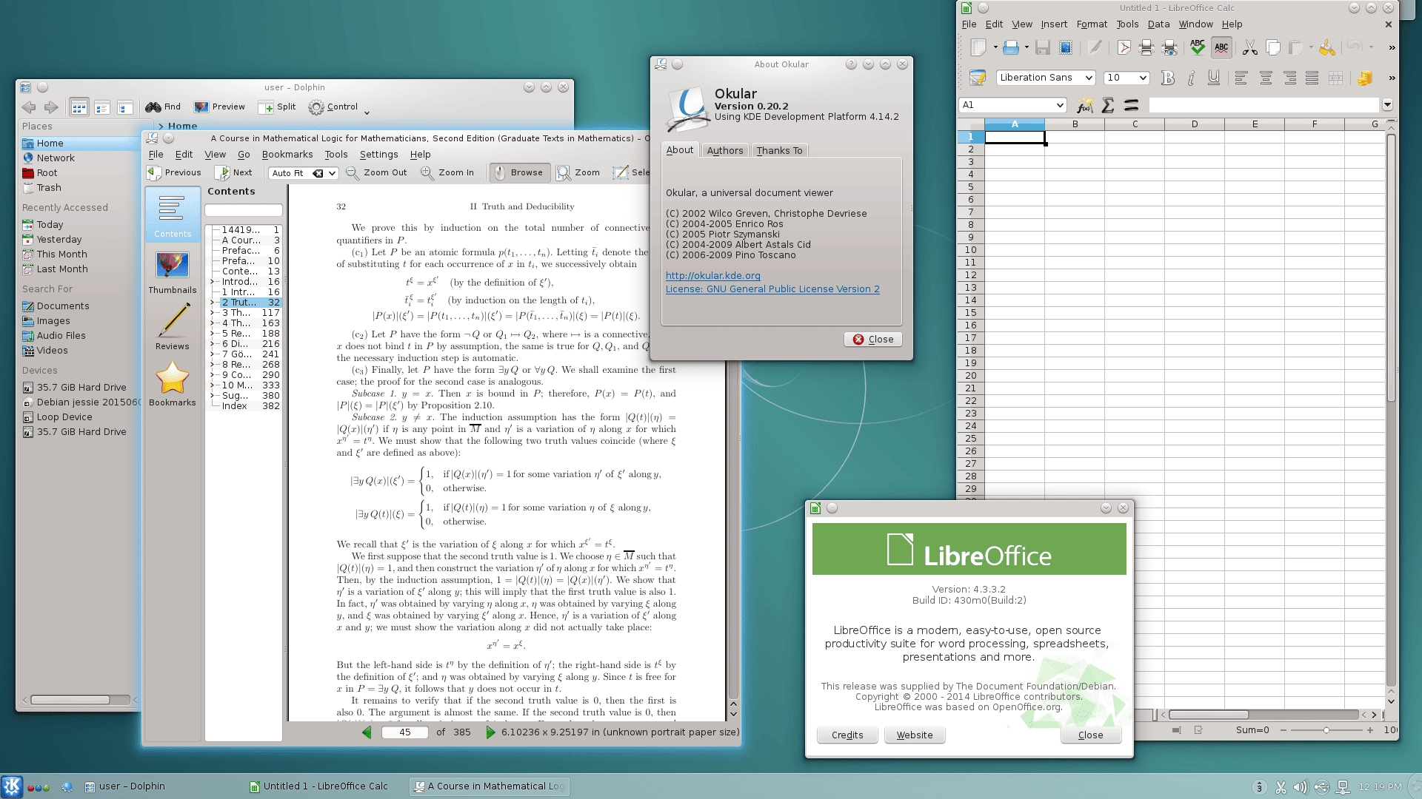Screen dimensions: 1422x799
Task: Go back with Dolphin's back arrow
Action: tap(29, 107)
